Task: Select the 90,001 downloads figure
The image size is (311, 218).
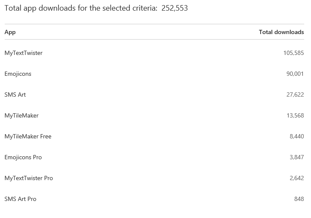Action: click(x=295, y=74)
